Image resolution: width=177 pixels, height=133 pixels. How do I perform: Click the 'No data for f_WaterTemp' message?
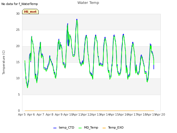tap(20, 4)
